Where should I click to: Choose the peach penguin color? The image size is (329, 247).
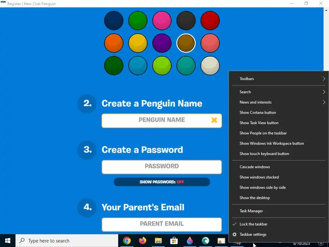pos(210,43)
